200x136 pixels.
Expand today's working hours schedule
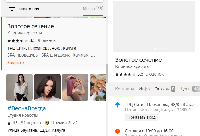(x=149, y=131)
